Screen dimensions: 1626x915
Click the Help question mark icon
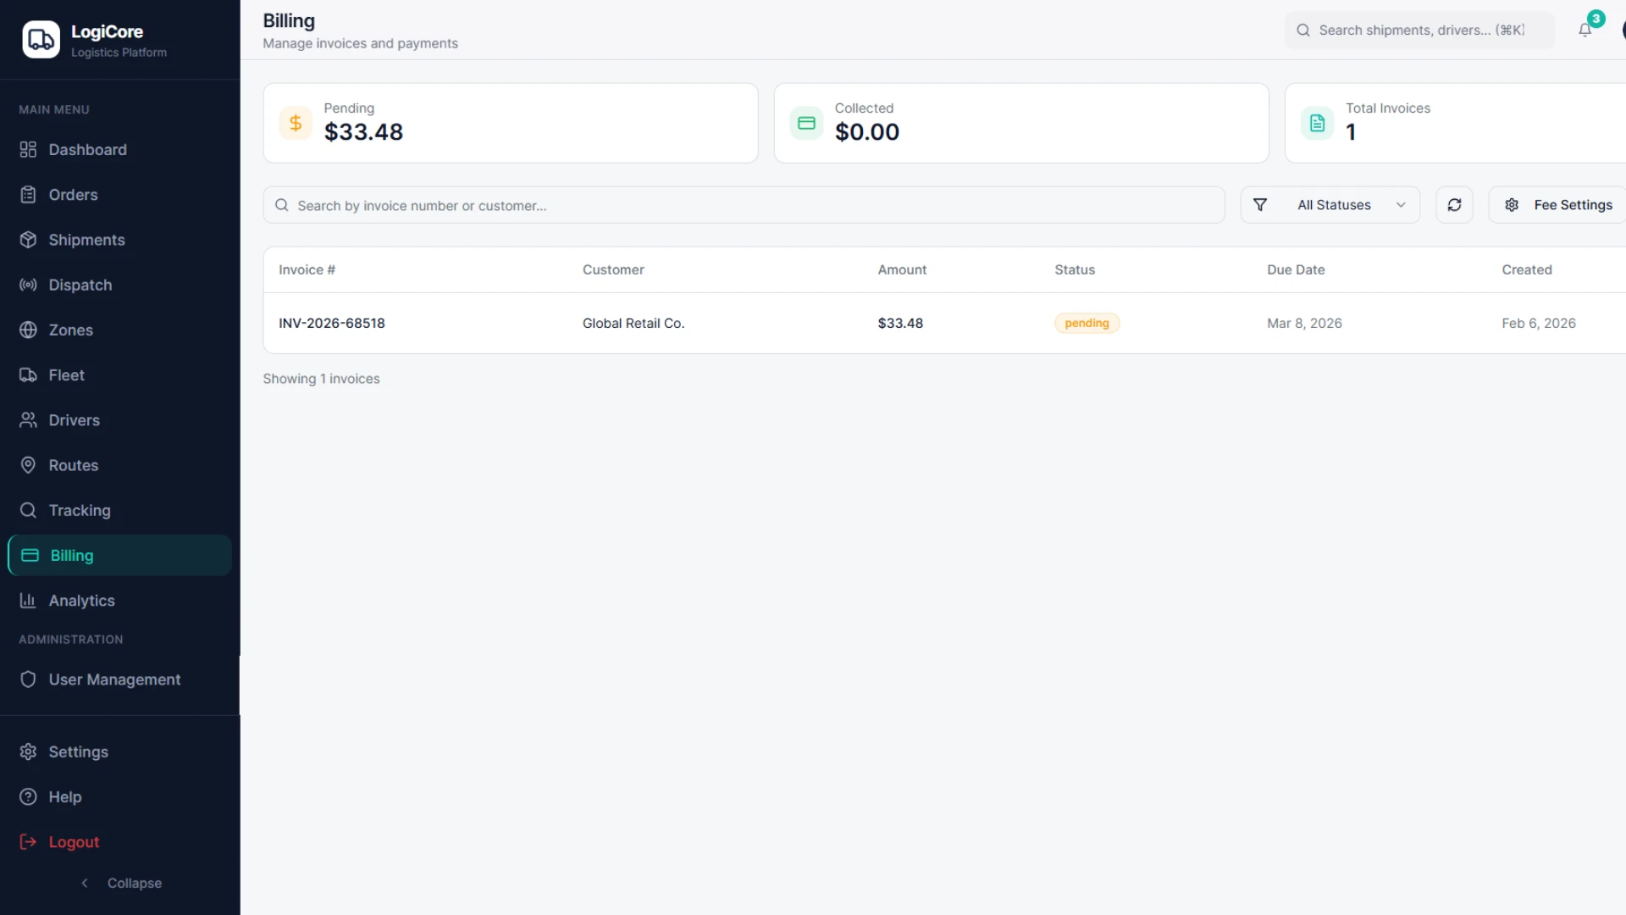click(28, 797)
